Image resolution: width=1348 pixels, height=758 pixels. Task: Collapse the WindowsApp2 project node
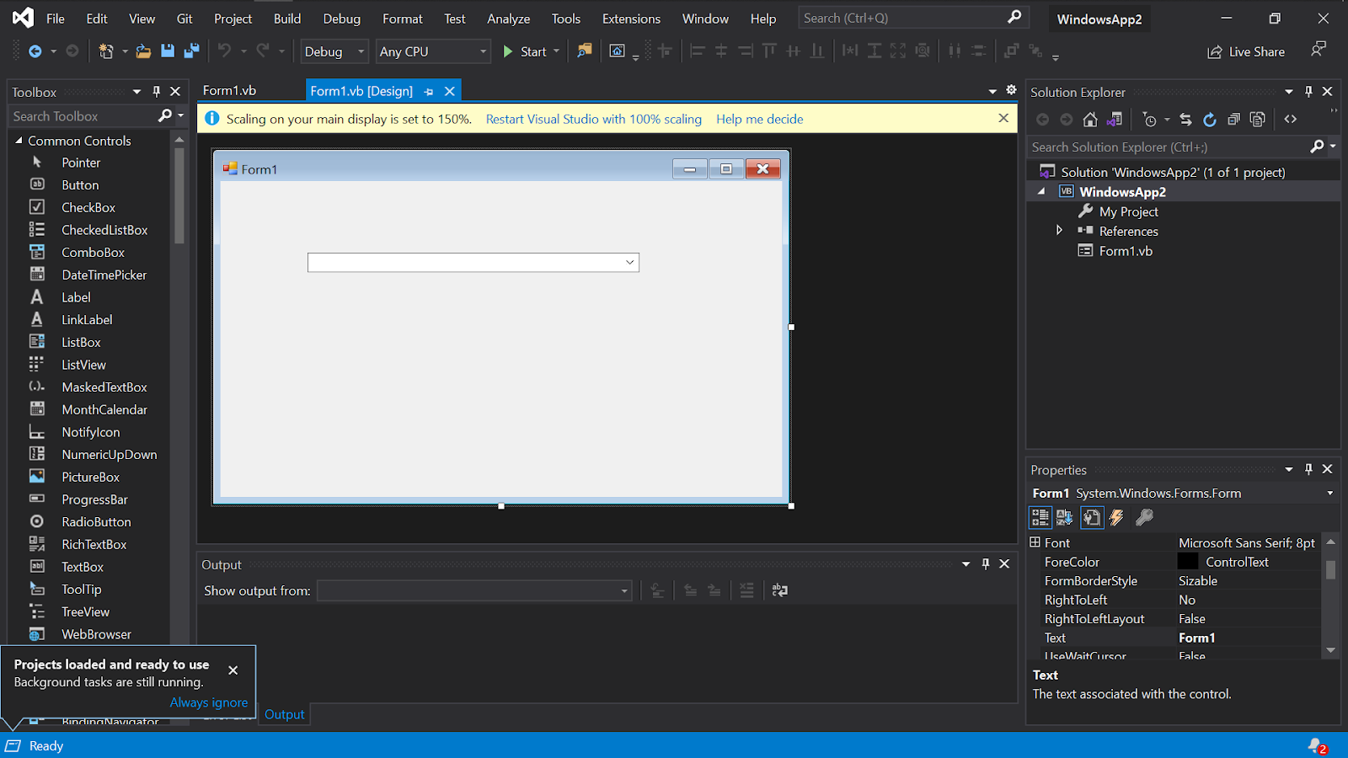[1041, 192]
